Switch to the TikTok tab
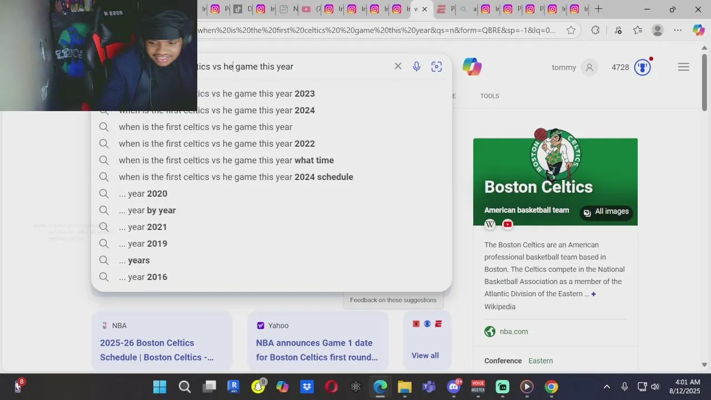Screen dimensions: 711x400 [238, 9]
